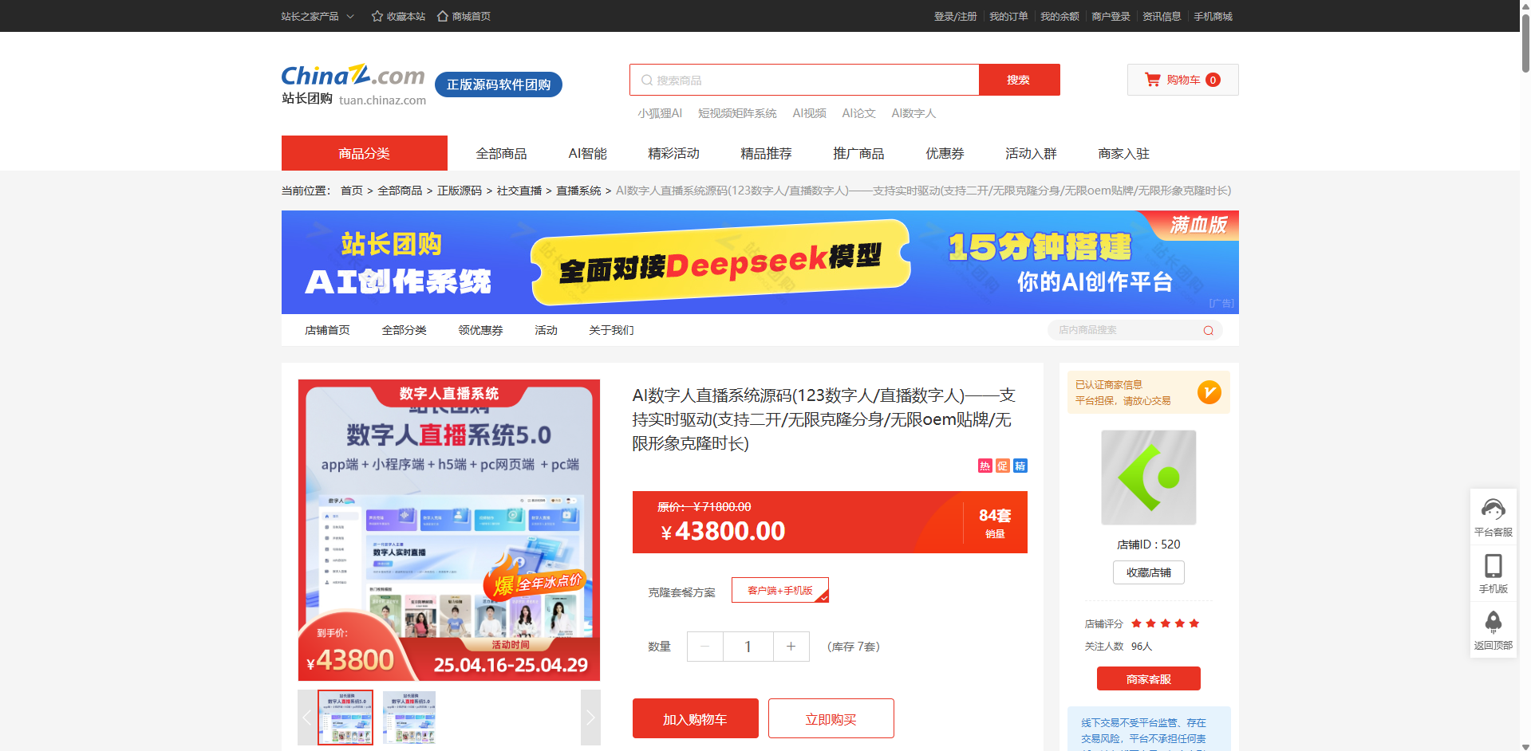Click the 登录/注册 link

coord(956,16)
